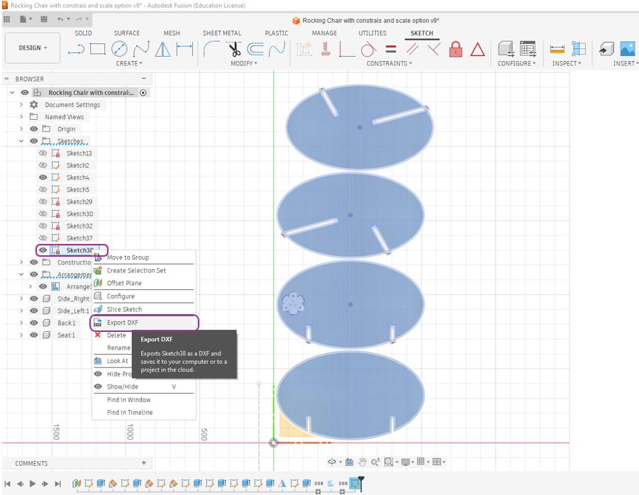
Task: Select the Line sketch tool
Action: pos(76,50)
